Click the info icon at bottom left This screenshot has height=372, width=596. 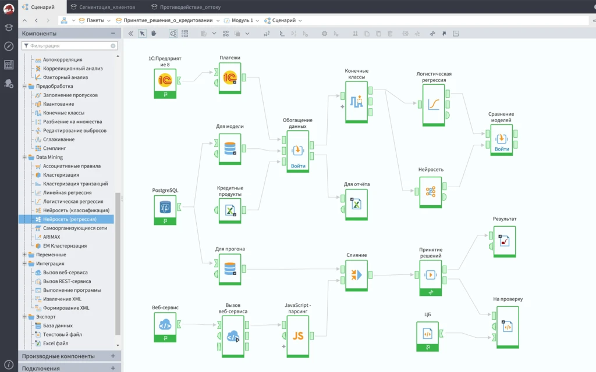pyautogui.click(x=9, y=364)
